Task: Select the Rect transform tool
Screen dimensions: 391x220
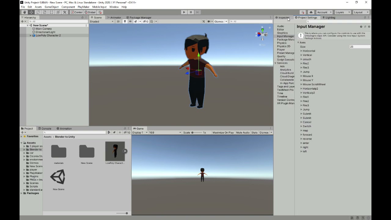Action: pos(51,12)
